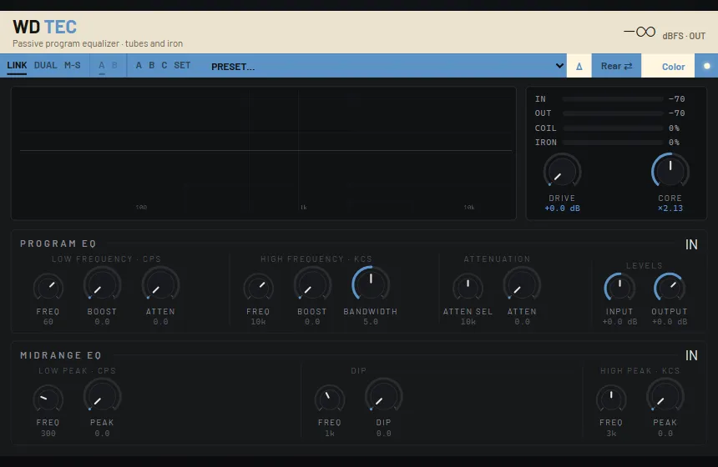
Task: Click the CORE knob
Action: [x=670, y=172]
